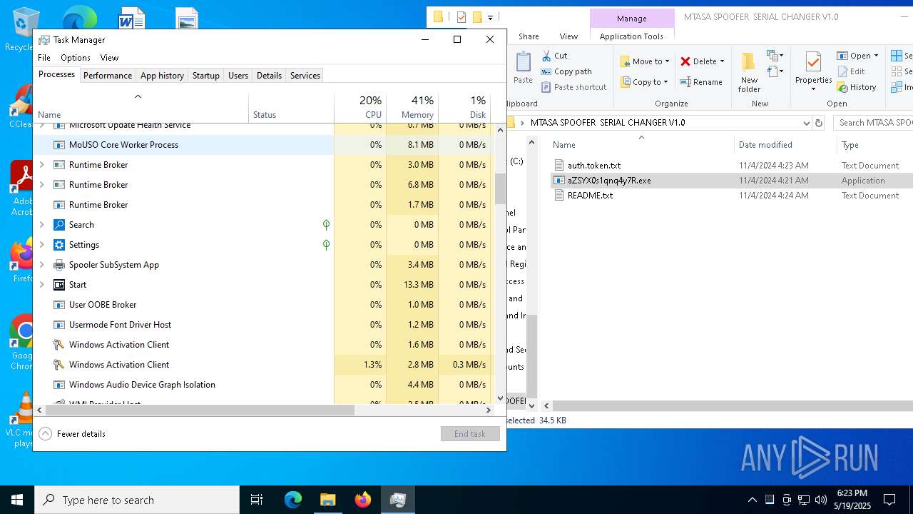Click Status column header

291,107
